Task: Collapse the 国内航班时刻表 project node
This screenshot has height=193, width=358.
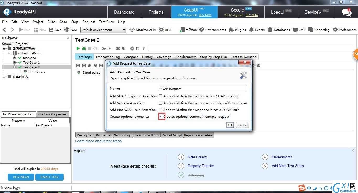Action: (x=4, y=48)
